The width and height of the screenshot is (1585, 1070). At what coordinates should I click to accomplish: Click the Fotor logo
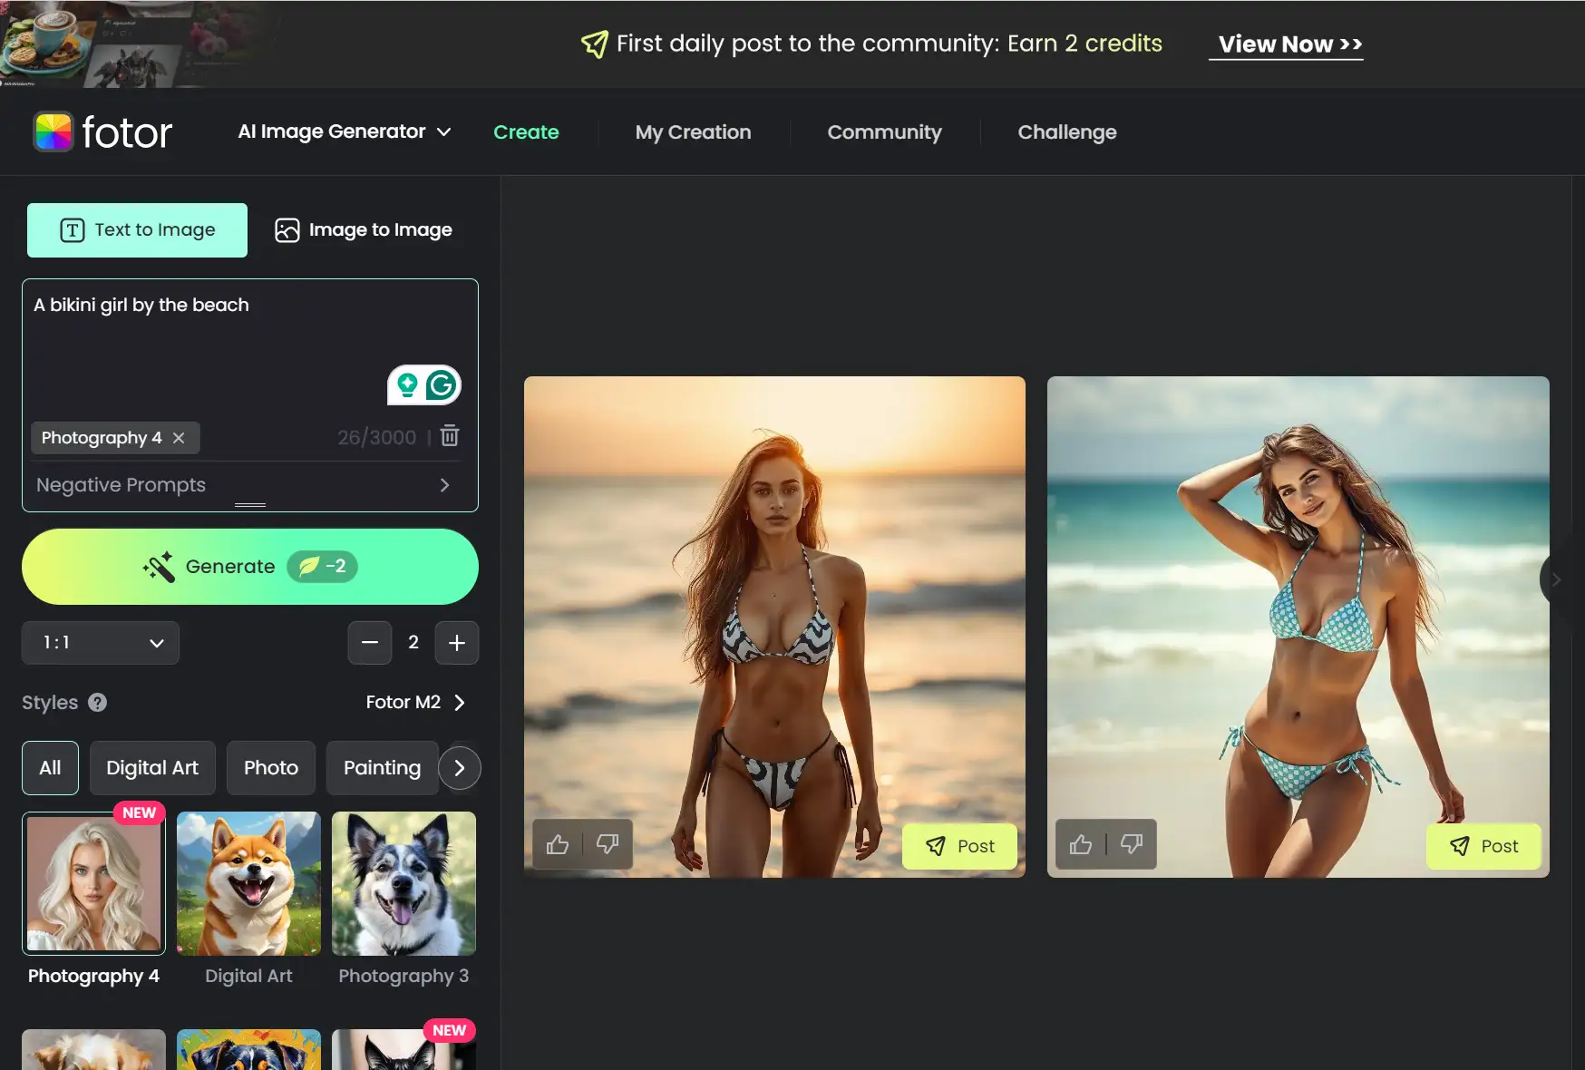point(102,132)
